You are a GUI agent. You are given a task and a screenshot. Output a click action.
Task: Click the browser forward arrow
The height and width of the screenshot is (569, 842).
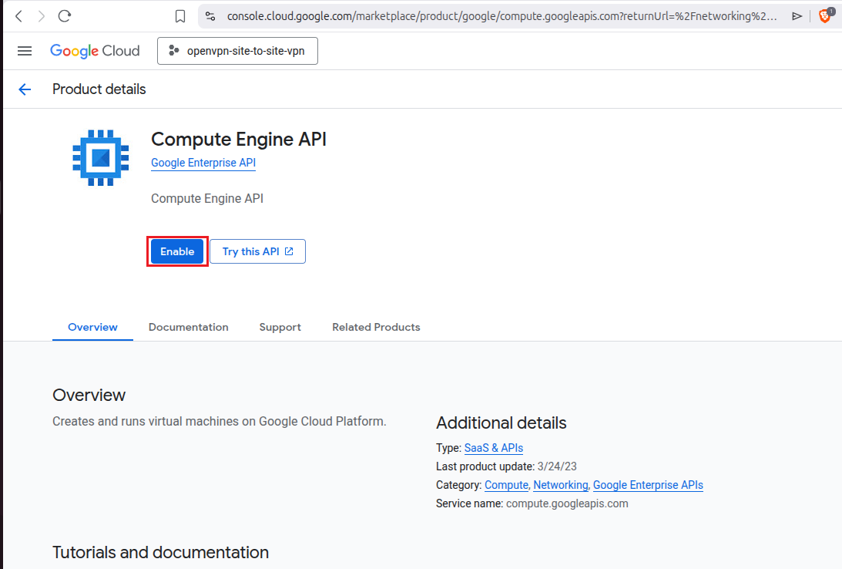[x=42, y=16]
